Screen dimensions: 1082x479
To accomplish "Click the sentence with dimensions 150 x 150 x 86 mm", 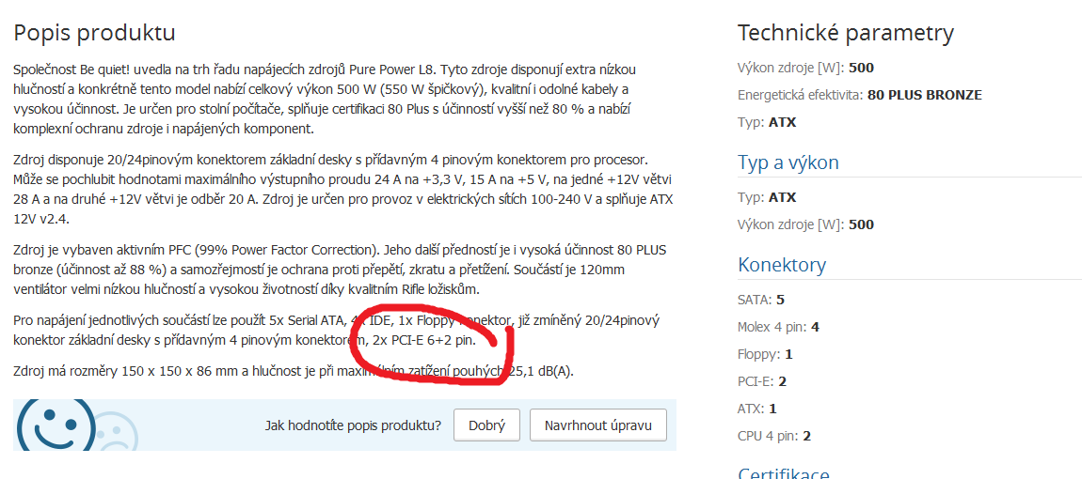I will point(294,372).
